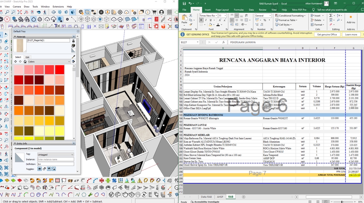
Task: Open the General number format dropdown
Action: pos(270,15)
